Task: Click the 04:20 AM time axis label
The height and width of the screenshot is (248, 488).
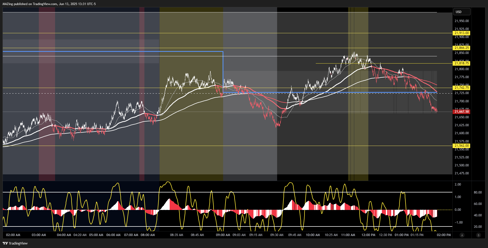Action: 80,235
